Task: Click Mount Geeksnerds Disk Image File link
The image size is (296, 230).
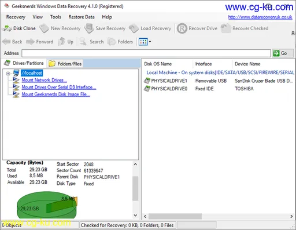Action: (56, 94)
